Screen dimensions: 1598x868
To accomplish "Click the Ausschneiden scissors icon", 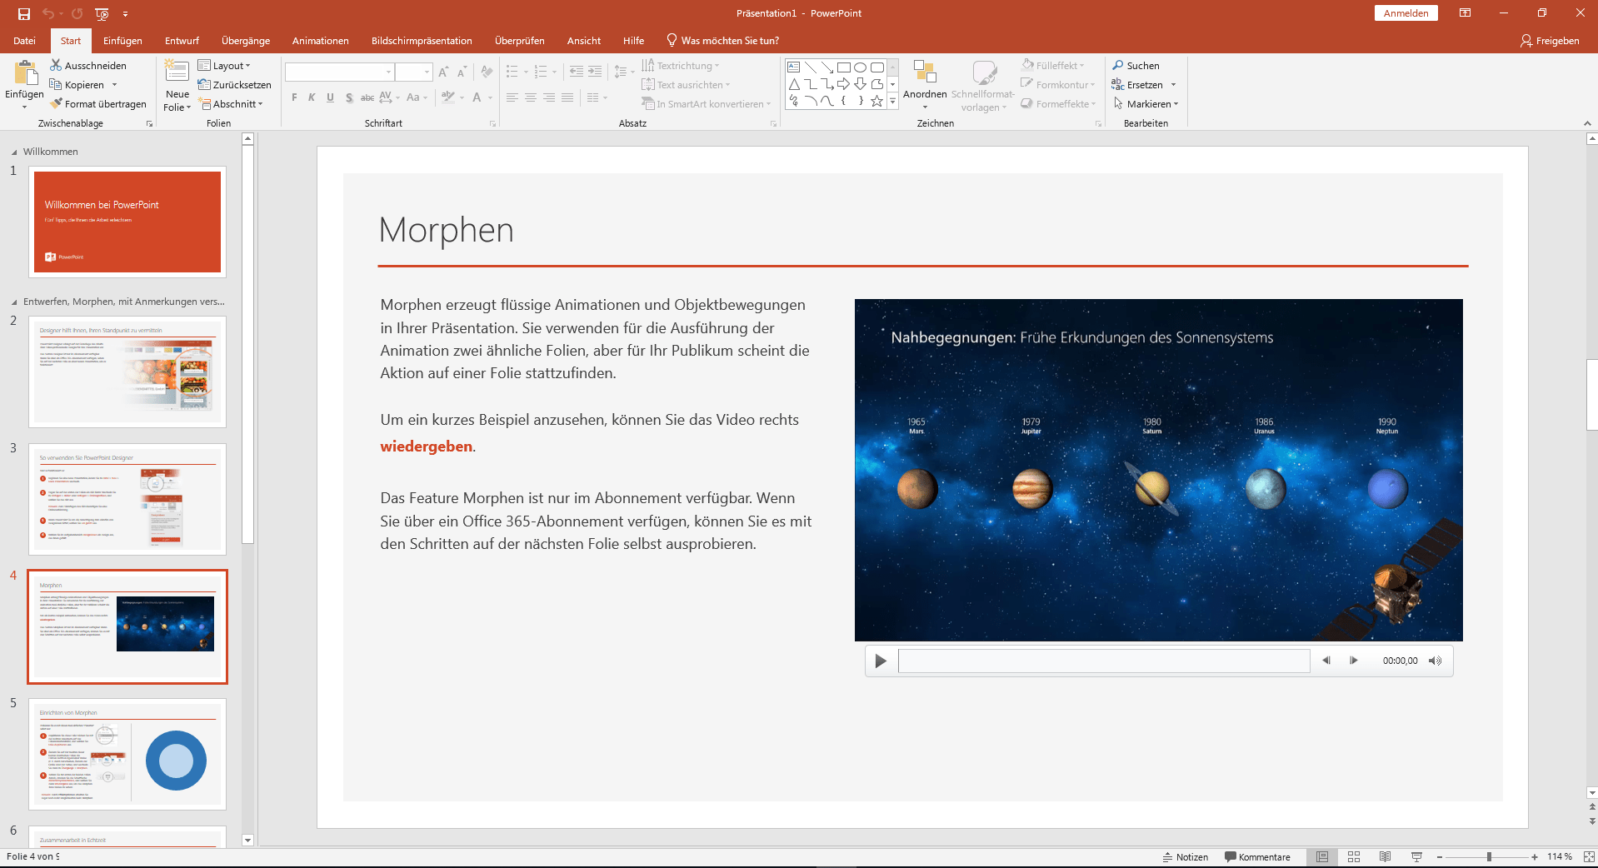I will (x=56, y=65).
